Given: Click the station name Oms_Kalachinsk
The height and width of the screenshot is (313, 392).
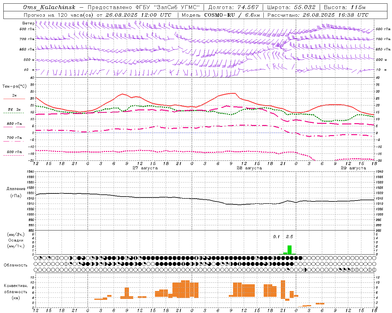Looking at the screenshot, I should click(49, 8).
